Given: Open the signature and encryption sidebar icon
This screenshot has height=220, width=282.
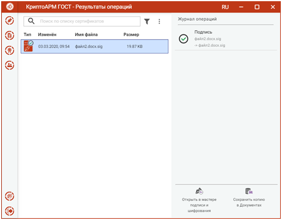Looking at the screenshot, I should 9,21.
